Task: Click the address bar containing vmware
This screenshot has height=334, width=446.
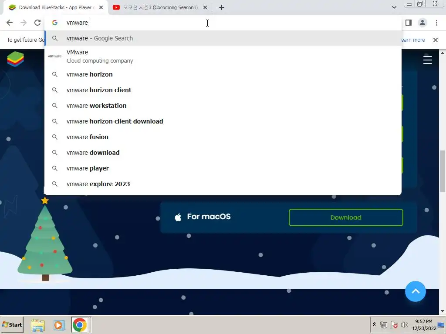Action: [223, 23]
